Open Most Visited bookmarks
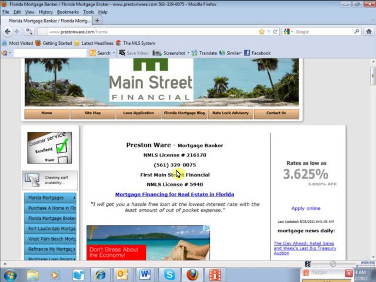376x282 pixels. [17, 43]
